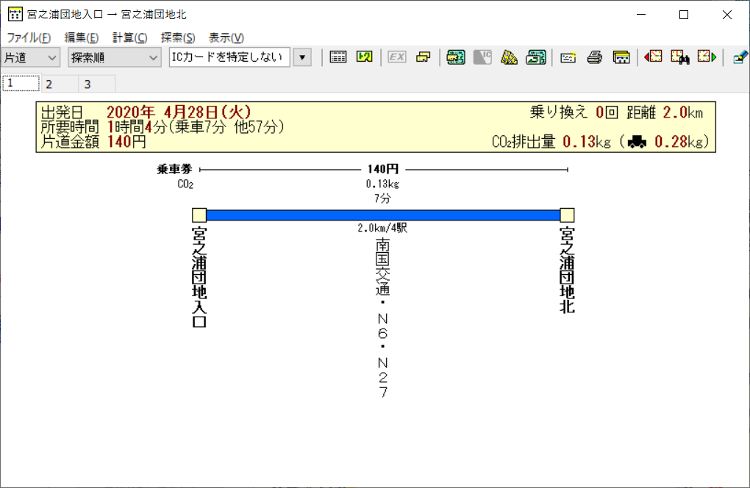
Task: Expand the IC card selection arrow button
Action: (x=302, y=57)
